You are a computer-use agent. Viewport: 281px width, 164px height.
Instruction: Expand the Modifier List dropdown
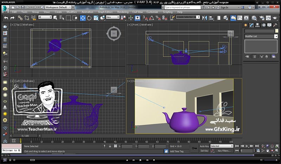tap(276, 36)
